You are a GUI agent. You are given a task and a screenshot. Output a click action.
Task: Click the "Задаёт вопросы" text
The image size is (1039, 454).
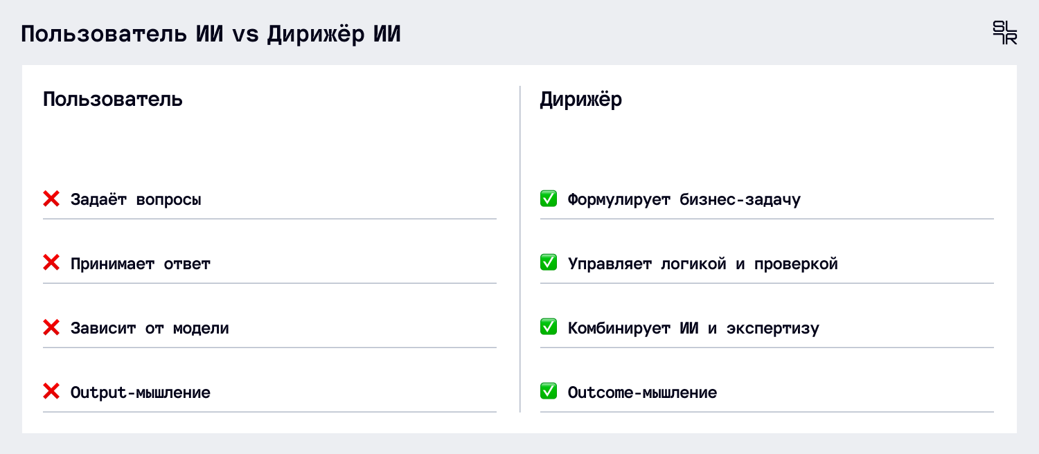136,200
